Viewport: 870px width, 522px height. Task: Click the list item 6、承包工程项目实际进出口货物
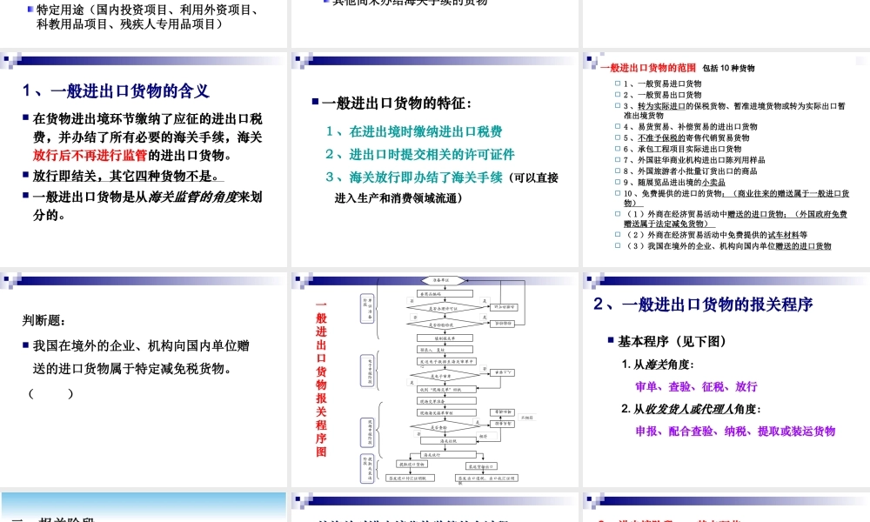pos(682,150)
